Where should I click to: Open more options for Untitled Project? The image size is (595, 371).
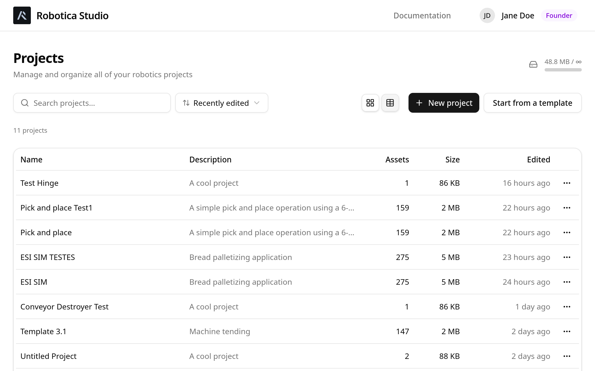[567, 356]
